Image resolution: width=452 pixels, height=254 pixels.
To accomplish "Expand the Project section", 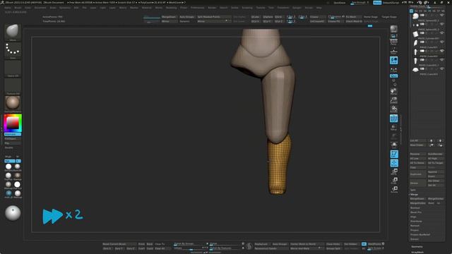I will pyautogui.click(x=415, y=230).
